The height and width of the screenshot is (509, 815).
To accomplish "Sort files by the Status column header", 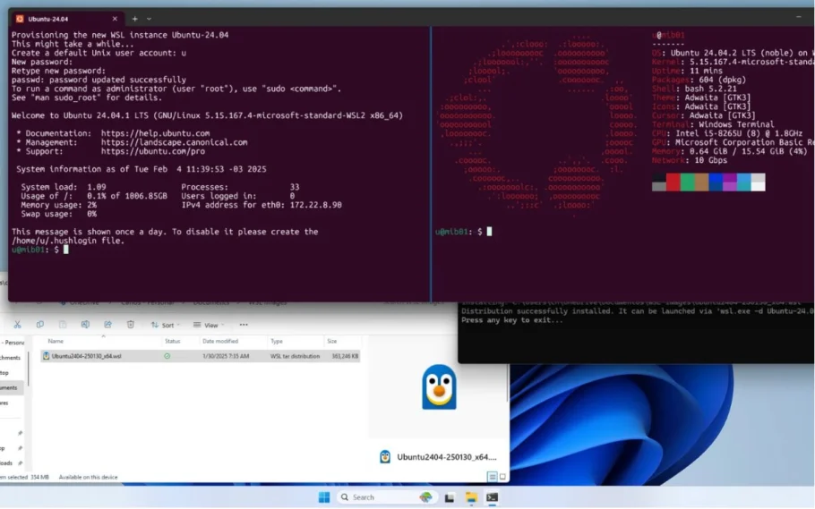I will point(172,341).
